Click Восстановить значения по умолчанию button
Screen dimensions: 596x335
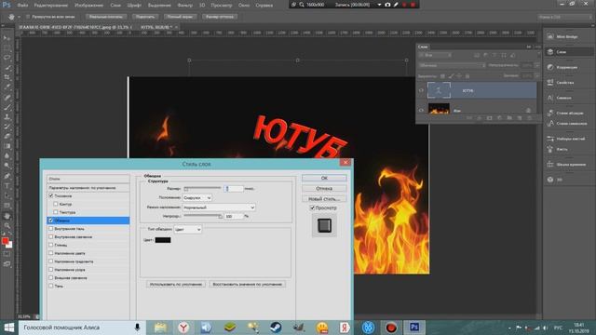248,284
